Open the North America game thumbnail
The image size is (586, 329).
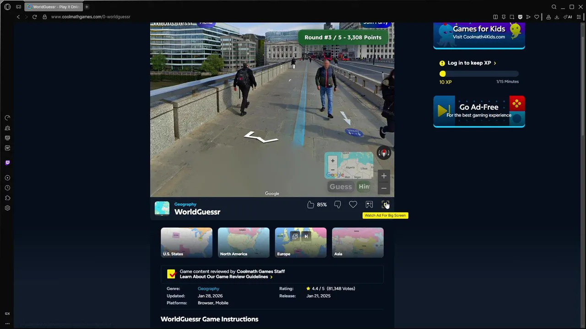click(244, 243)
